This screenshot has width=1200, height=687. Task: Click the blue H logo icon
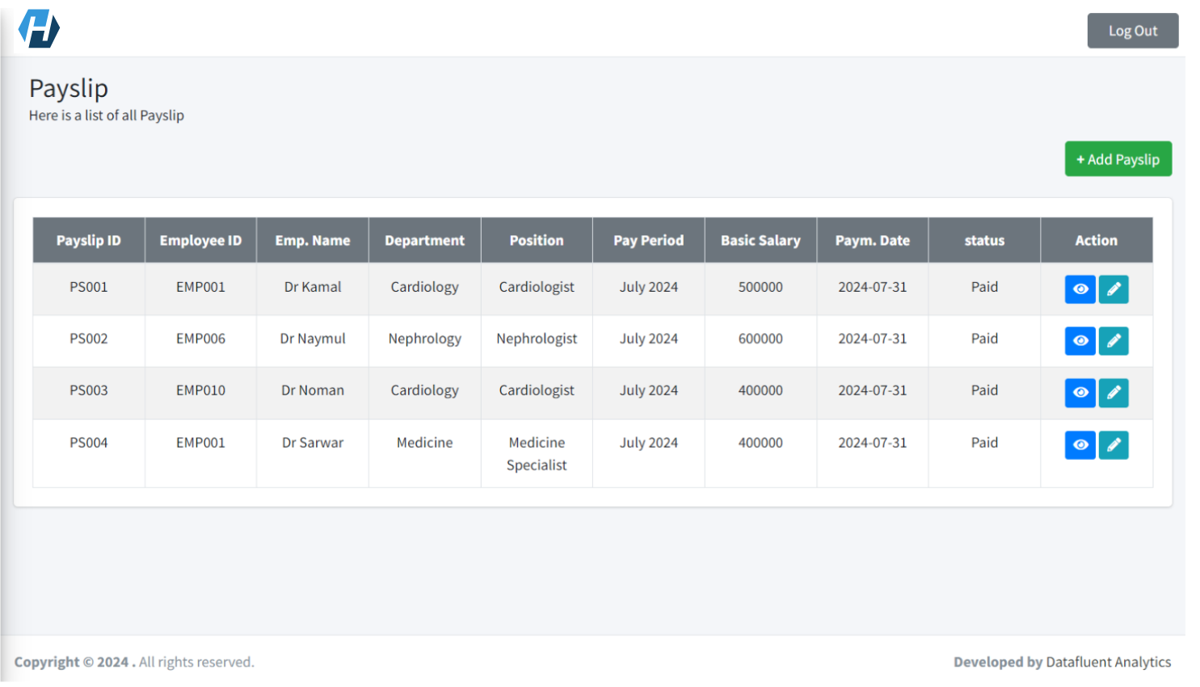(x=39, y=29)
